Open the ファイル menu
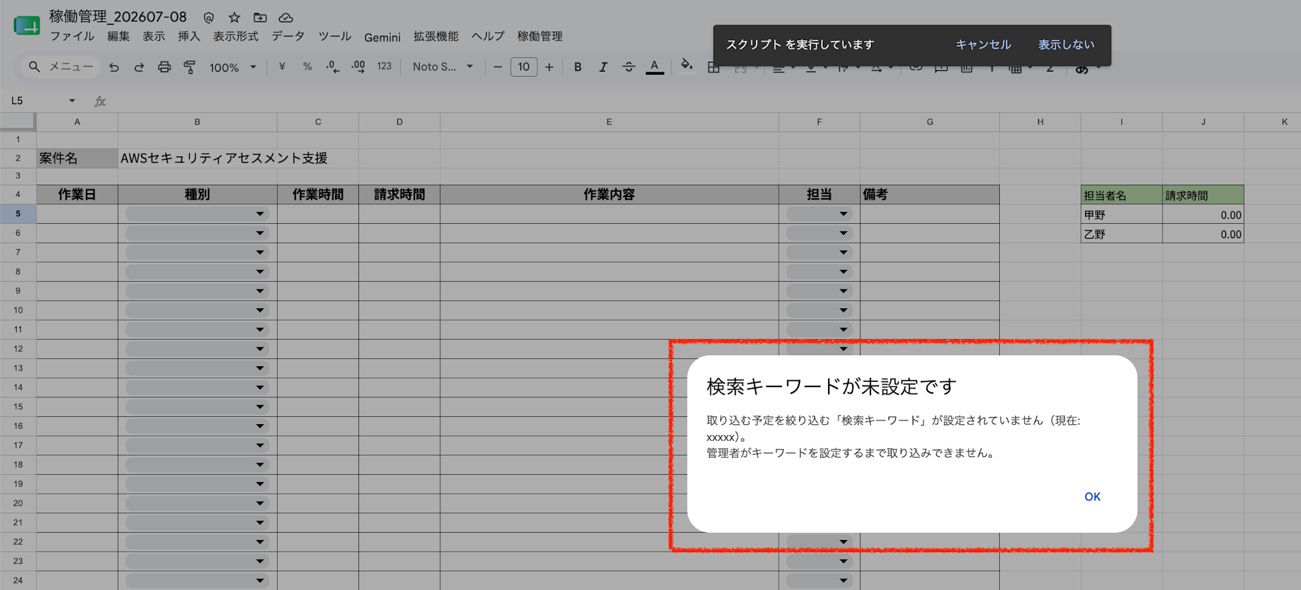Screen dimensions: 1301x590 (72, 36)
